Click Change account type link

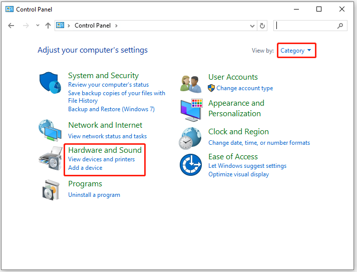pos(244,88)
